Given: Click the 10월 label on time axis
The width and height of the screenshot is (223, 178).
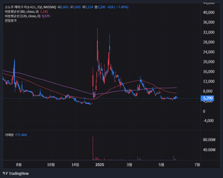Looking at the screenshot, I should point(51,164).
